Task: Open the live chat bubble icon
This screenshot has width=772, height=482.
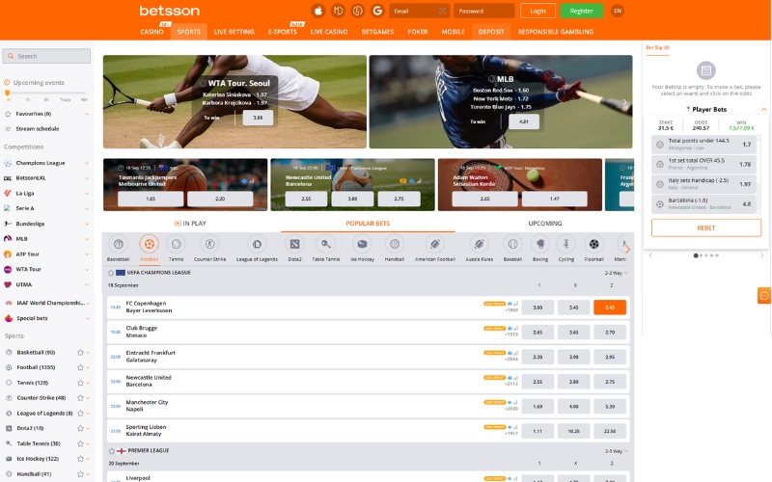Action: click(764, 296)
